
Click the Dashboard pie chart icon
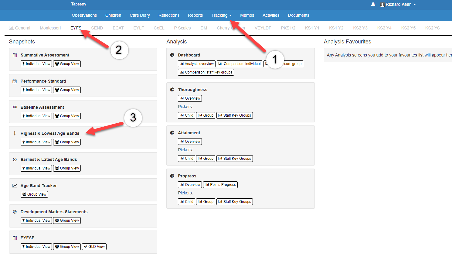172,55
